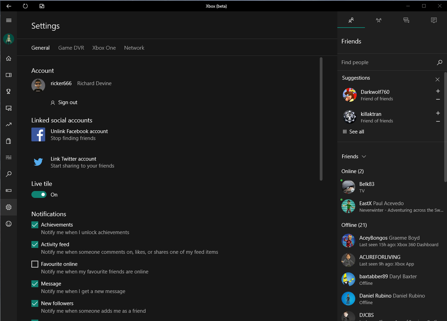Switch to the Messages tab icon
447x321 pixels.
(x=406, y=20)
